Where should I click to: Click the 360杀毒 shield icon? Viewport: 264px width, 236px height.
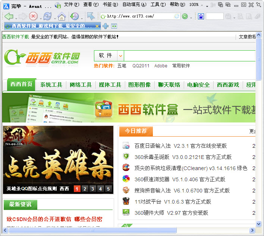[126, 156]
